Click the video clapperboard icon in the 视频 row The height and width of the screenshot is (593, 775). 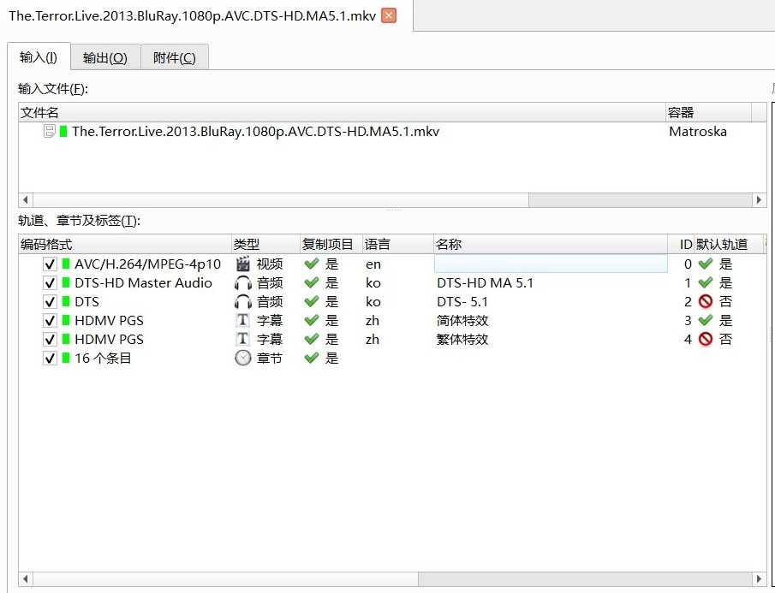pos(242,264)
